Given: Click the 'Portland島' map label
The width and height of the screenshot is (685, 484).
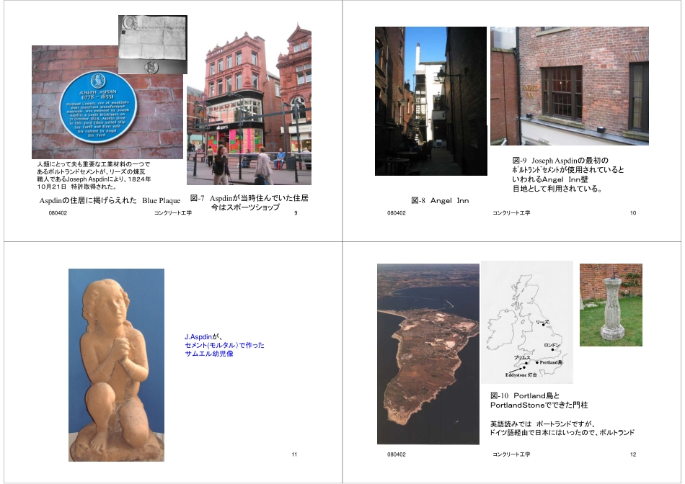Looking at the screenshot, I should coord(551,362).
